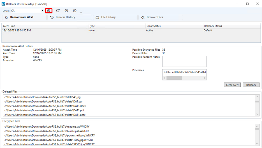Open the Process History tab
This screenshot has height=148, width=262.
coord(69,17)
